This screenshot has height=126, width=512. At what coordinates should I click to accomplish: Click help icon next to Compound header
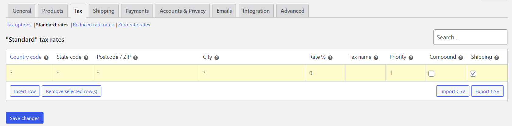pos(461,58)
